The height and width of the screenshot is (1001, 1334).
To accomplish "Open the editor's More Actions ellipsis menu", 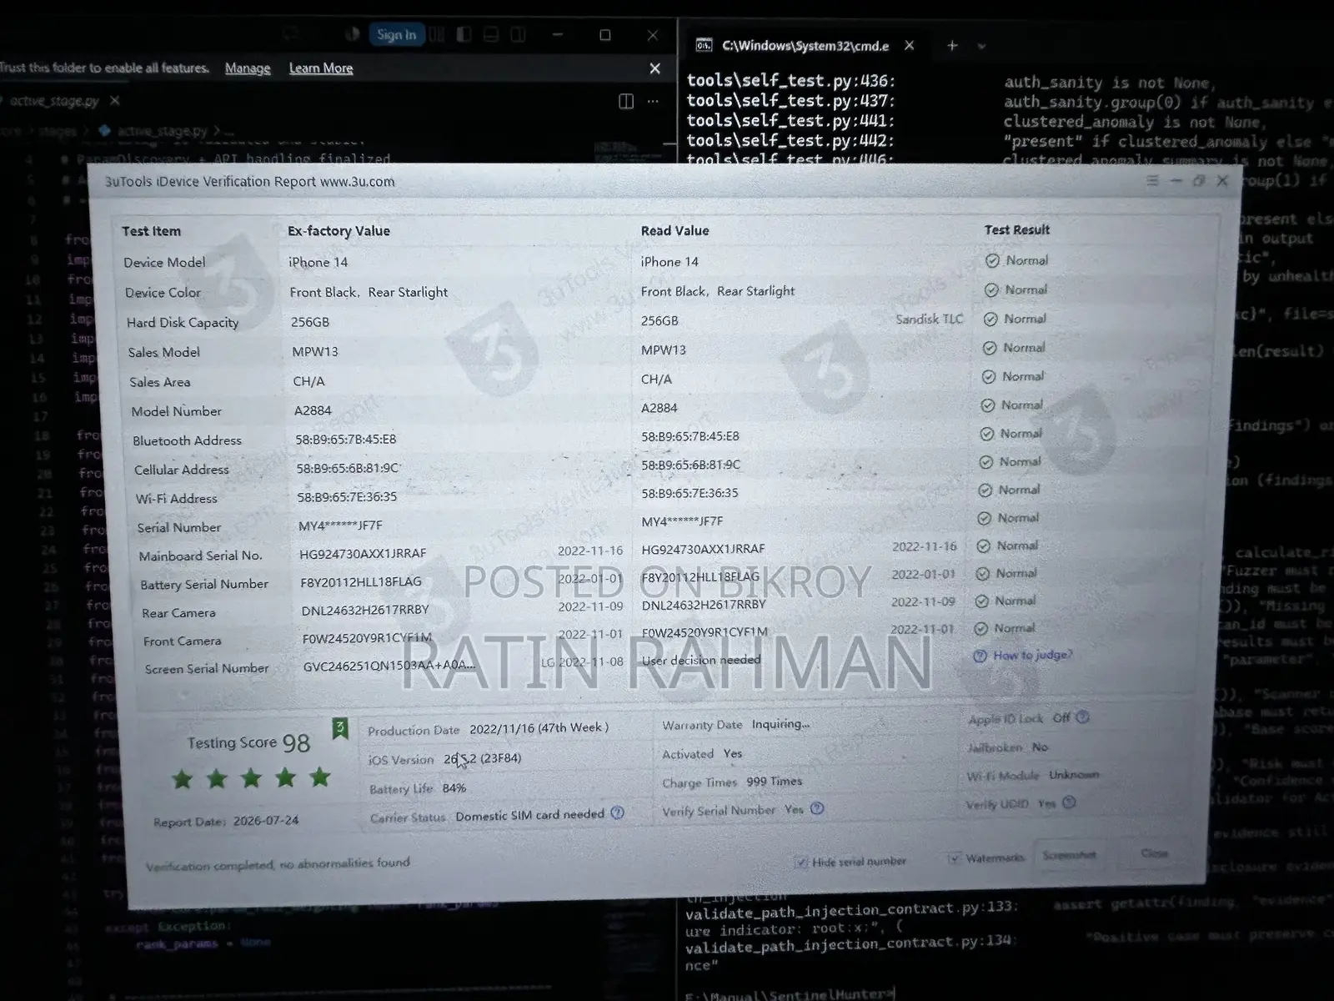I will point(653,101).
